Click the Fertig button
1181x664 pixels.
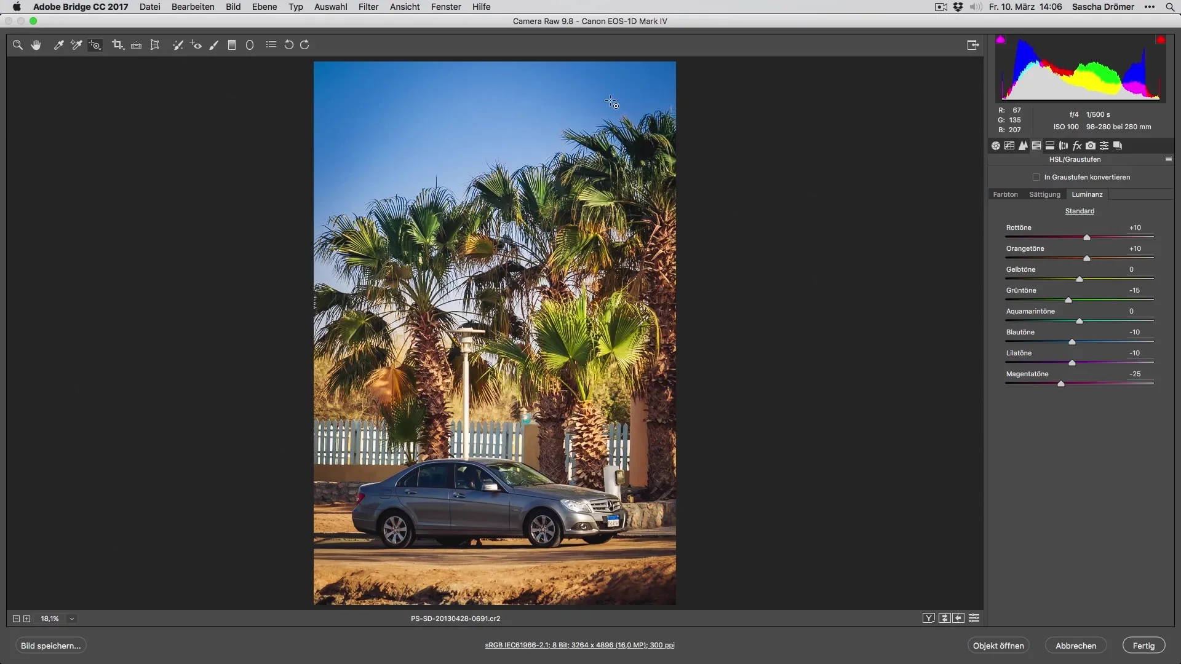pos(1143,646)
